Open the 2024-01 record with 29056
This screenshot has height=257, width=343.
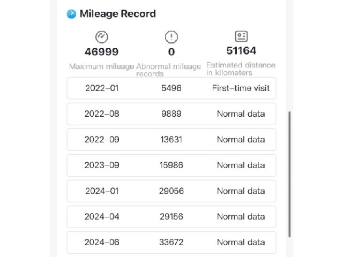171,191
